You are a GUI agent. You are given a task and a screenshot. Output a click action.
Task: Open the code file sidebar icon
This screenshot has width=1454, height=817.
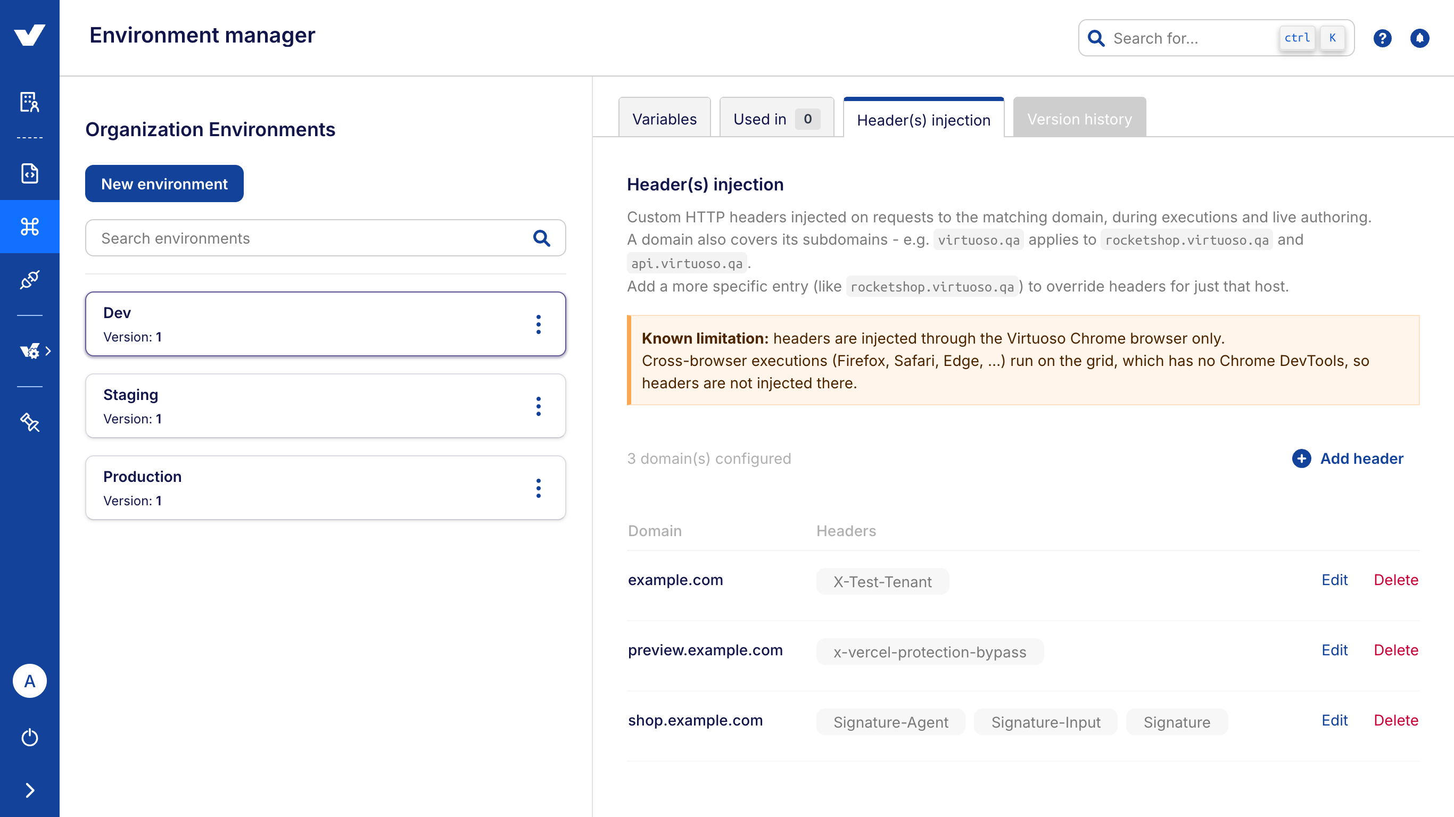click(x=29, y=173)
